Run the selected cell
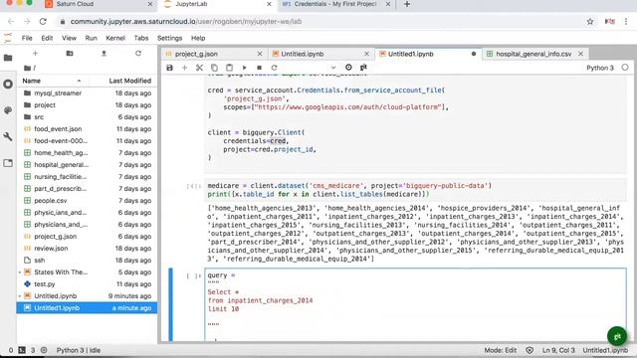Screen dimensions: 637x358 pos(244,68)
